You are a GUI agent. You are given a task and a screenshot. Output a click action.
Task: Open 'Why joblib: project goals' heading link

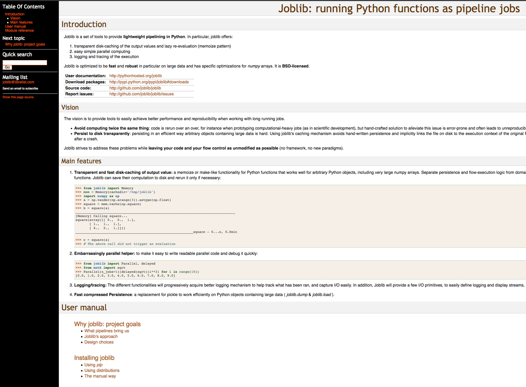[x=107, y=324]
